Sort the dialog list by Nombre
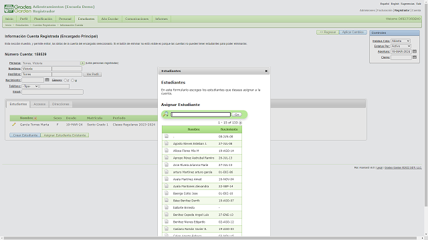428x240 pixels. [194, 129]
